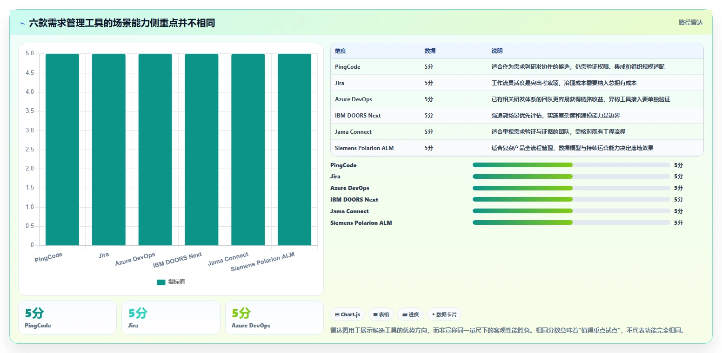Click the Jira bar in the chart
722x353 pixels.
coord(109,150)
